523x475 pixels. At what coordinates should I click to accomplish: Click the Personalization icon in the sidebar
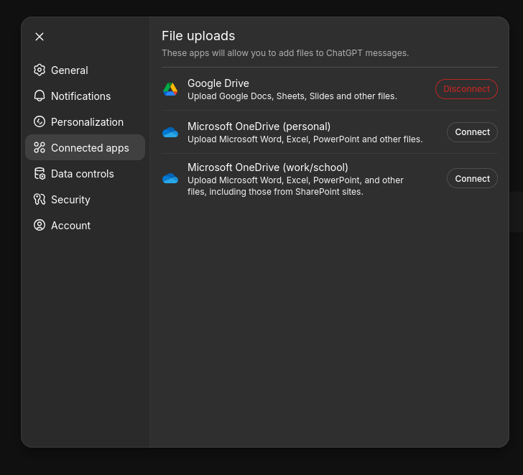tap(40, 121)
